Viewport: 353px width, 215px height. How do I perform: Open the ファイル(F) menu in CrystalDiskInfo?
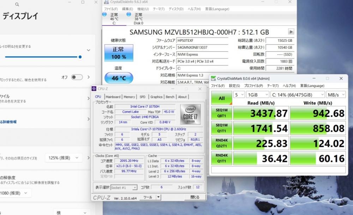click(111, 9)
